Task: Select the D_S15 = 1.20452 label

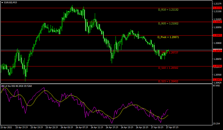Action: (168, 82)
